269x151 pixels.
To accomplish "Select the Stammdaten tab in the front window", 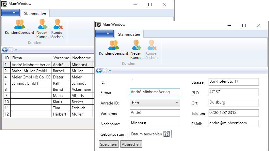I will (x=129, y=34).
